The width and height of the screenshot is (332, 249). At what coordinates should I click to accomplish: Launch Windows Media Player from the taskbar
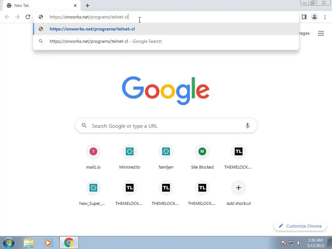[49, 243]
